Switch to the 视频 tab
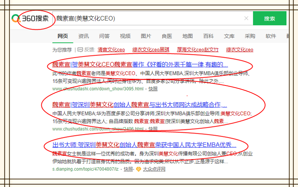 coord(125,36)
